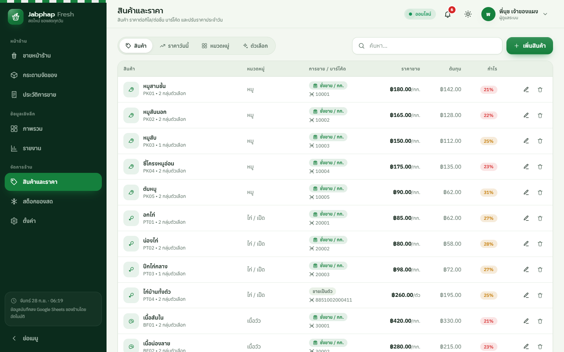564x352 pixels.
Task: Switch to the ราคาวันนี้ tab
Action: pyautogui.click(x=174, y=46)
